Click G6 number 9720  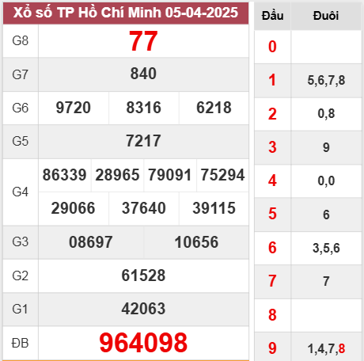click(x=74, y=108)
